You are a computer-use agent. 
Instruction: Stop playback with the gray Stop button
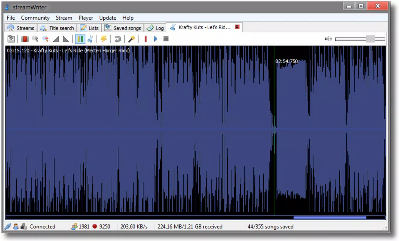166,39
